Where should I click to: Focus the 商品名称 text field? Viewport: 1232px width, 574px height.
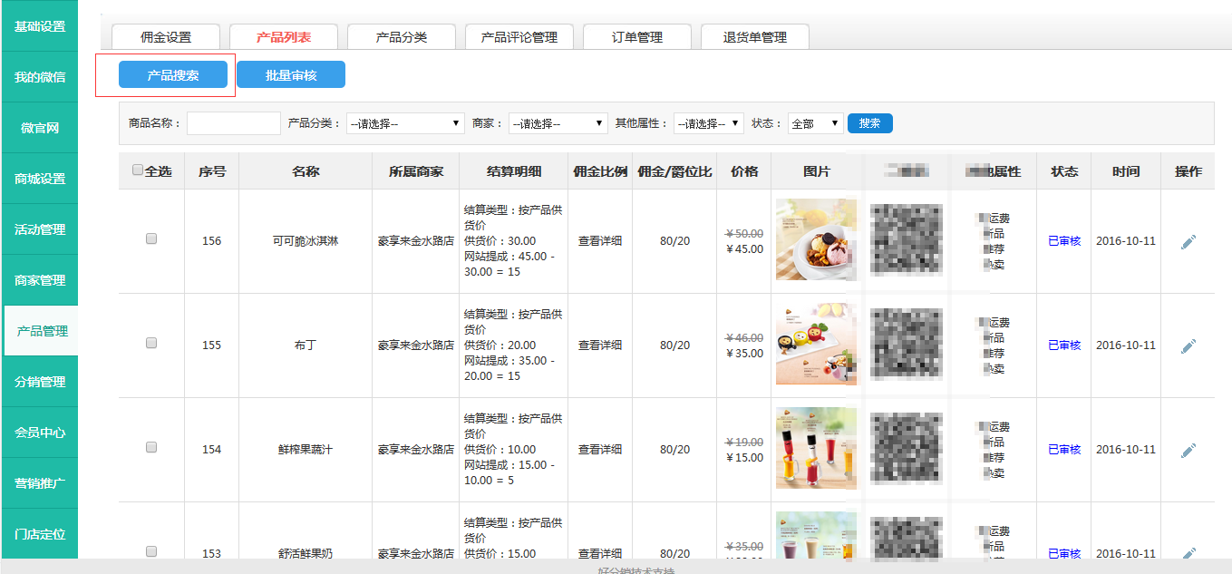click(x=234, y=123)
